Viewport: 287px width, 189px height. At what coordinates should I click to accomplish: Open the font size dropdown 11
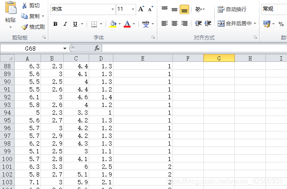[133, 9]
